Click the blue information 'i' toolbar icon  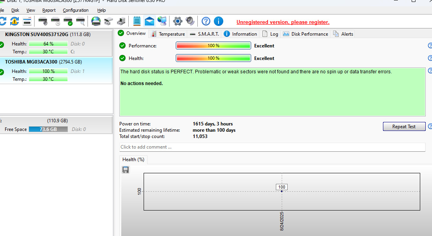click(219, 21)
